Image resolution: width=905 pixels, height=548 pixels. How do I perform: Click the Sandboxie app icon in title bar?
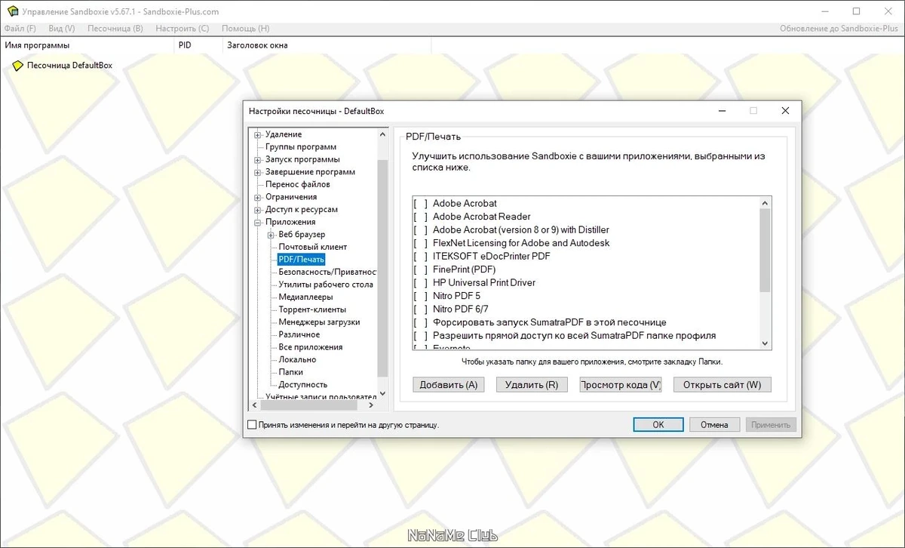[x=11, y=11]
